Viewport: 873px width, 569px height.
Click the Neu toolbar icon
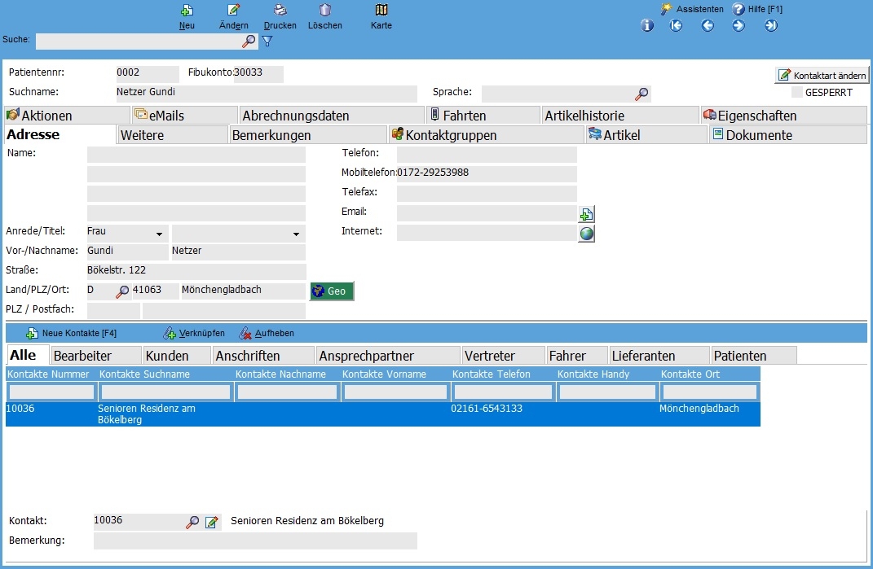(187, 10)
